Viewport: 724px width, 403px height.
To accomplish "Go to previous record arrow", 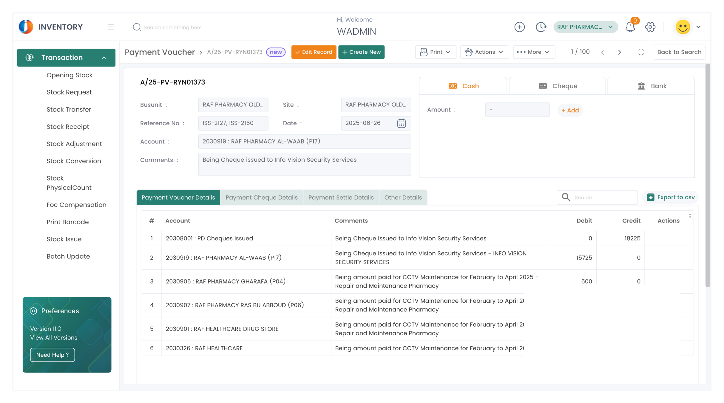I will tap(603, 52).
